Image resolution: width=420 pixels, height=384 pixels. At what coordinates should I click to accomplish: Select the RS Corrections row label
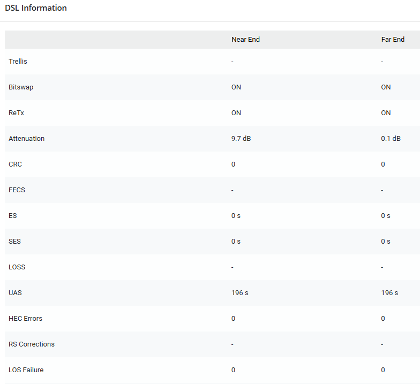32,344
